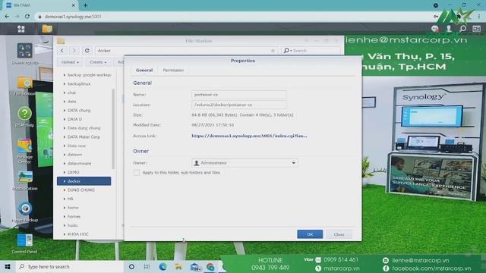Click the folder tree scrollbar
This screenshot has width=486, height=273.
[x=113, y=129]
